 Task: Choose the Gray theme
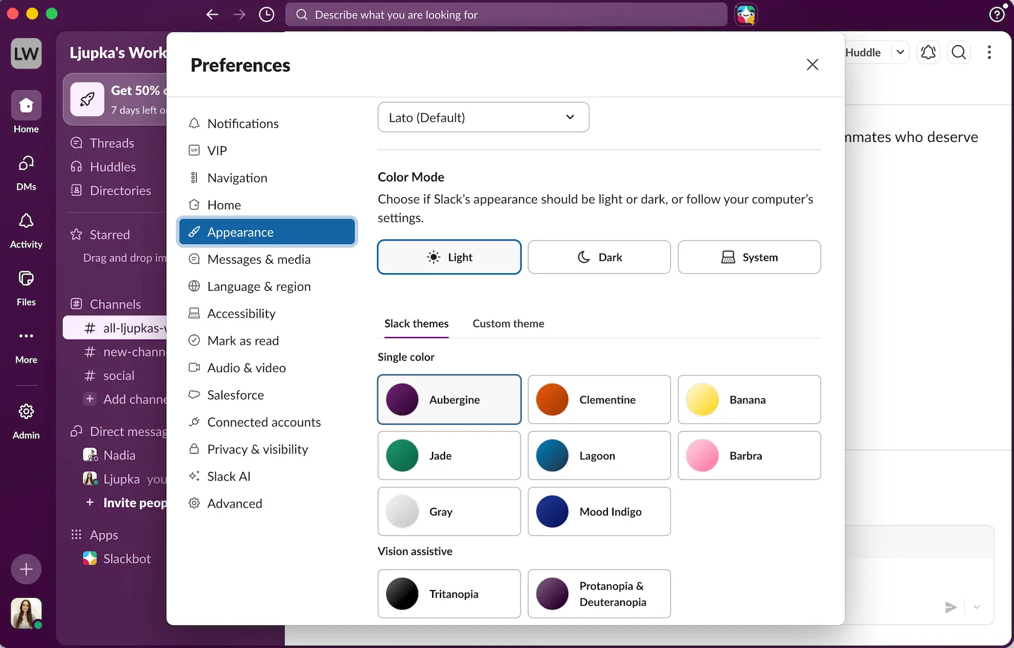point(449,511)
